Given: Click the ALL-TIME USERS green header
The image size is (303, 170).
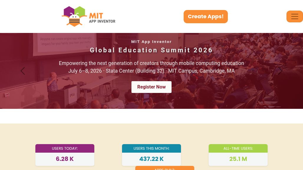Looking at the screenshot, I should click(x=238, y=149).
